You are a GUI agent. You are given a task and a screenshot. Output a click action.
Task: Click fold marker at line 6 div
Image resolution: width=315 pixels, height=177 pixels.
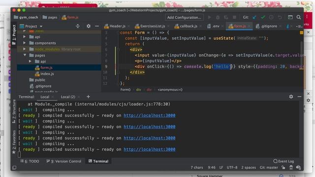pyautogui.click(x=118, y=49)
